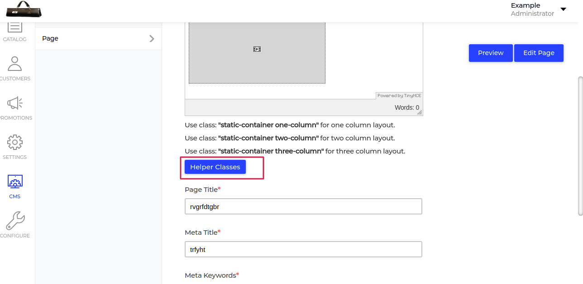Click the gray media block in editor

coord(257,53)
